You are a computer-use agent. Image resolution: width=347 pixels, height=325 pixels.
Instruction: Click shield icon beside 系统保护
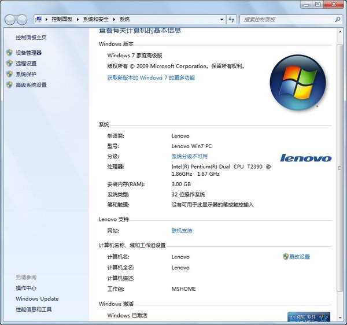click(x=9, y=74)
